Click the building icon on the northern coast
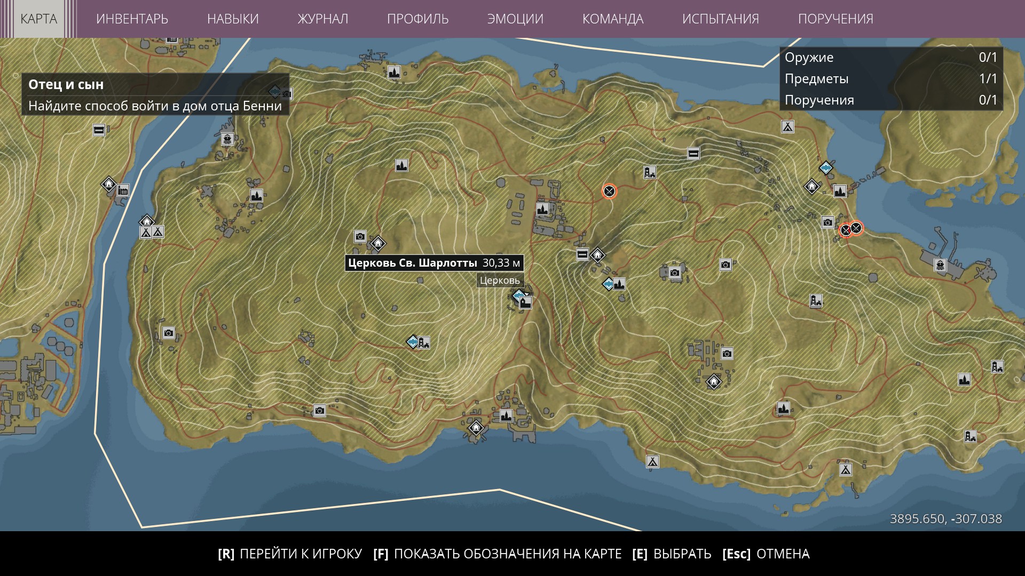The height and width of the screenshot is (576, 1025). point(394,72)
